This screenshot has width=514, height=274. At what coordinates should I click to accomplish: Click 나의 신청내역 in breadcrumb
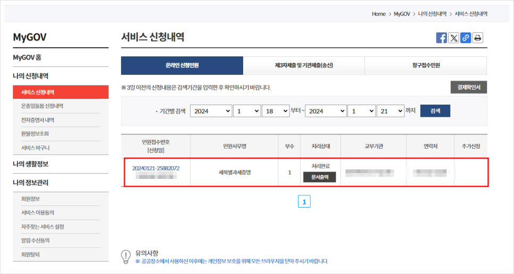point(432,14)
